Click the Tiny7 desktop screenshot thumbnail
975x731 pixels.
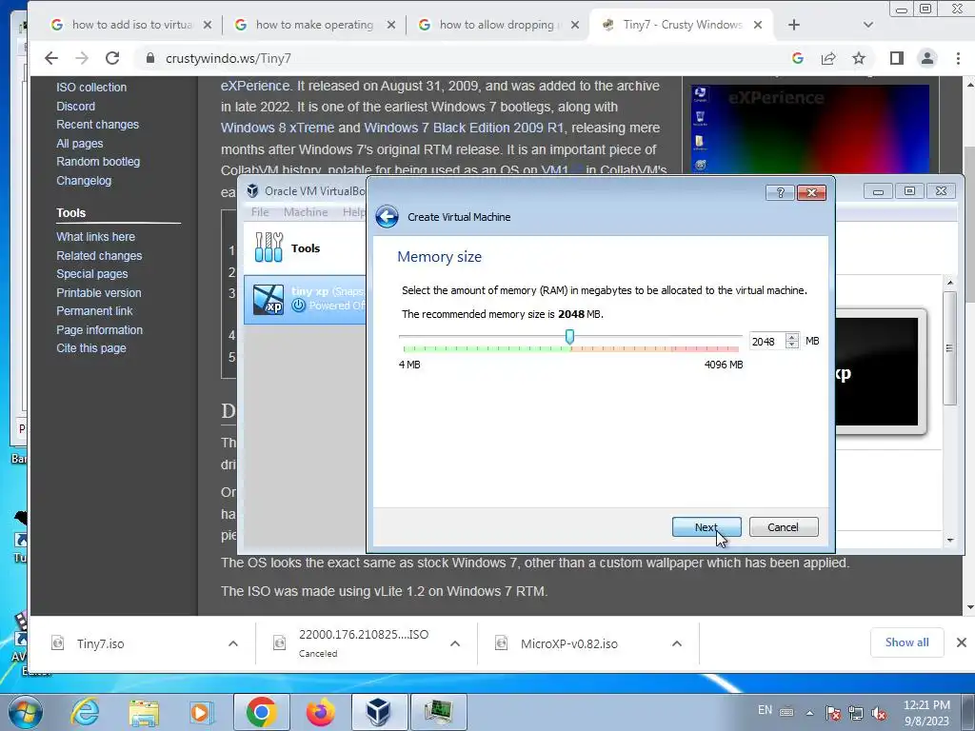tap(809, 128)
